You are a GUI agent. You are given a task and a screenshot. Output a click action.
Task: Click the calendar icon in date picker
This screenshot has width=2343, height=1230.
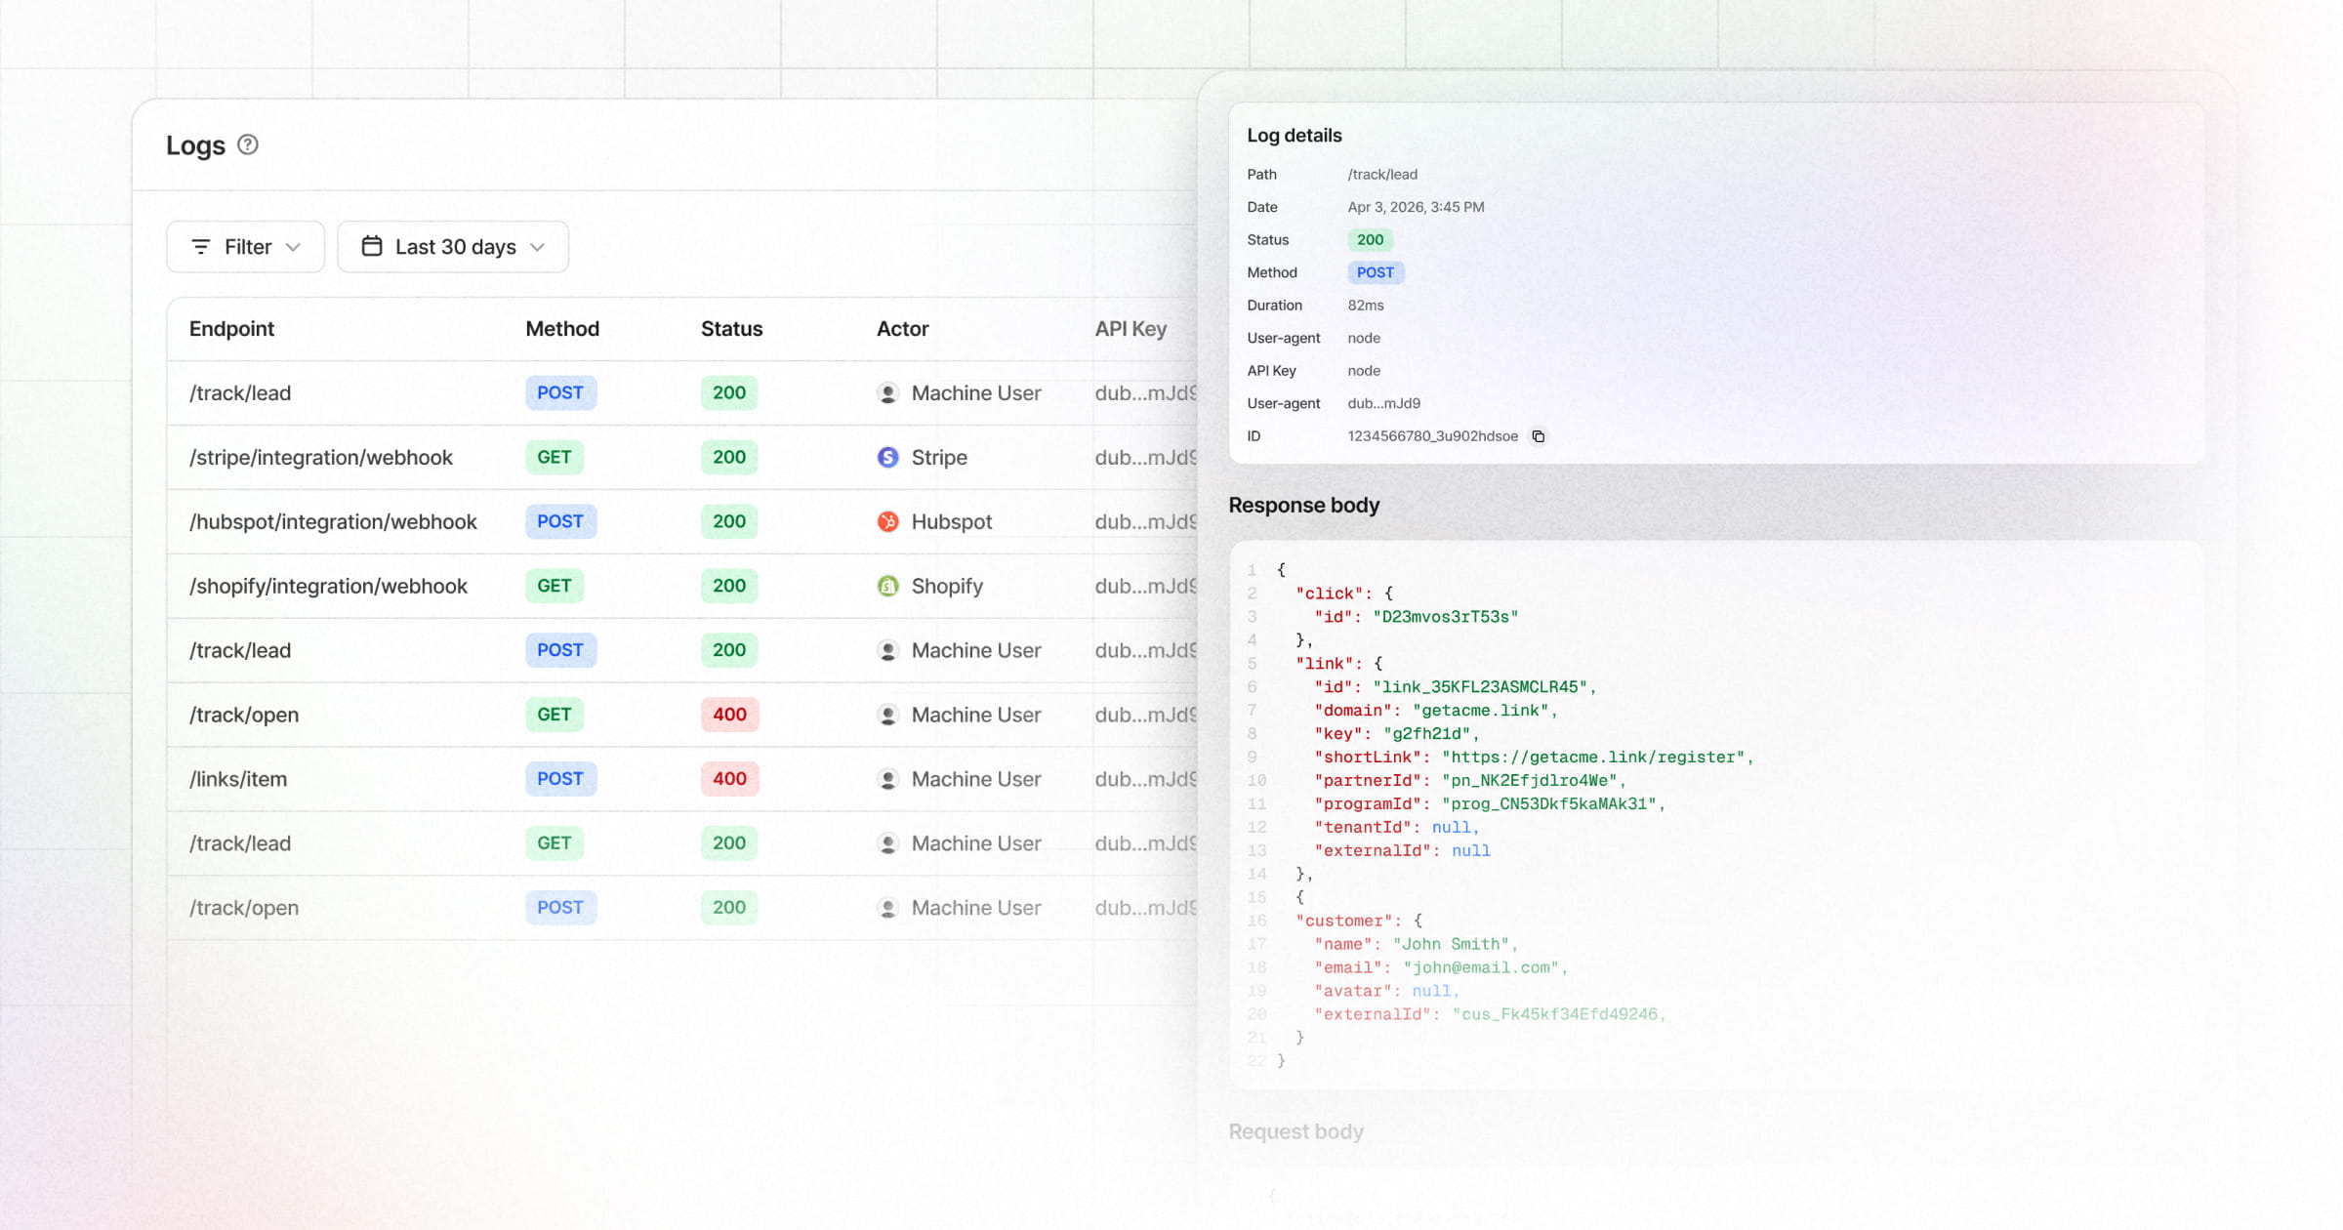click(x=372, y=246)
